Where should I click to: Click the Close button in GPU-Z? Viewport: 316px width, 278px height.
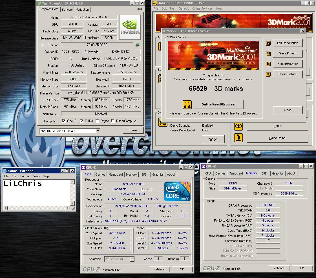pos(133,130)
